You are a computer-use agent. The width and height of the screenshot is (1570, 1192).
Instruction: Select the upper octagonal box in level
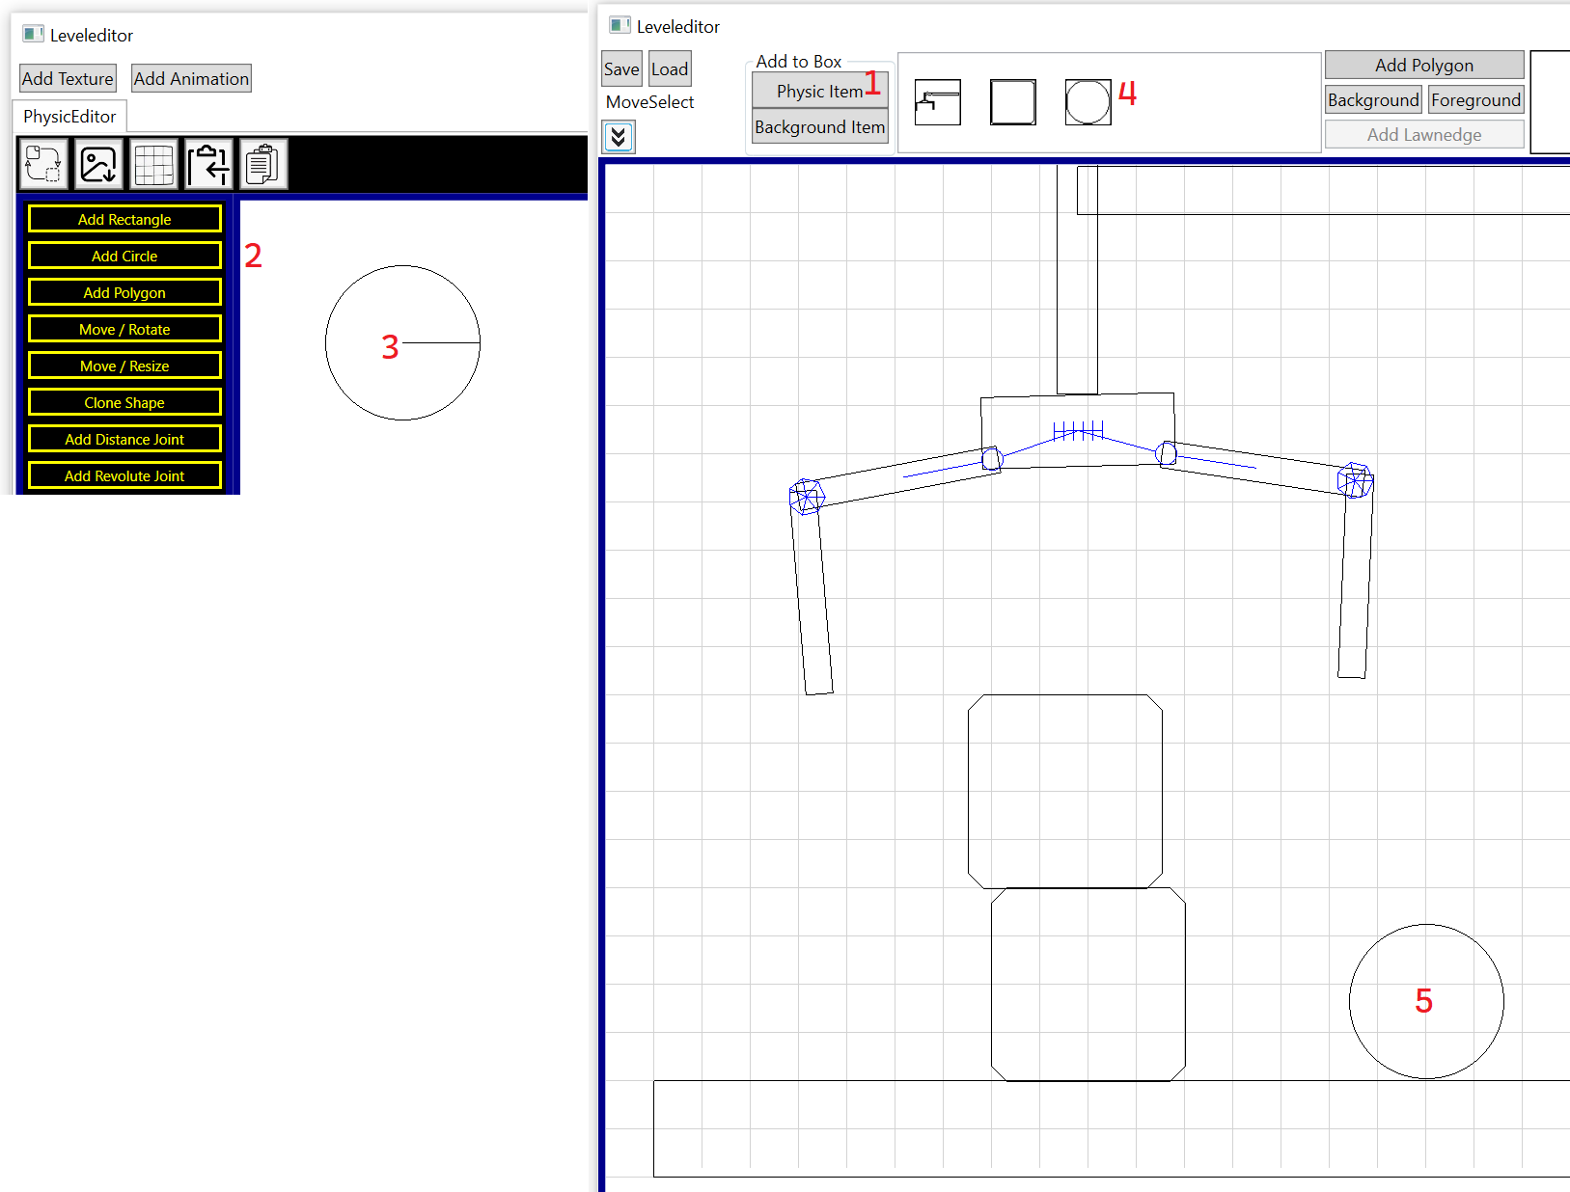pos(1065,791)
